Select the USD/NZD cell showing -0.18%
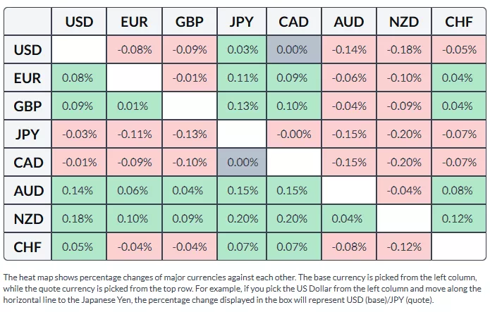 (x=403, y=50)
